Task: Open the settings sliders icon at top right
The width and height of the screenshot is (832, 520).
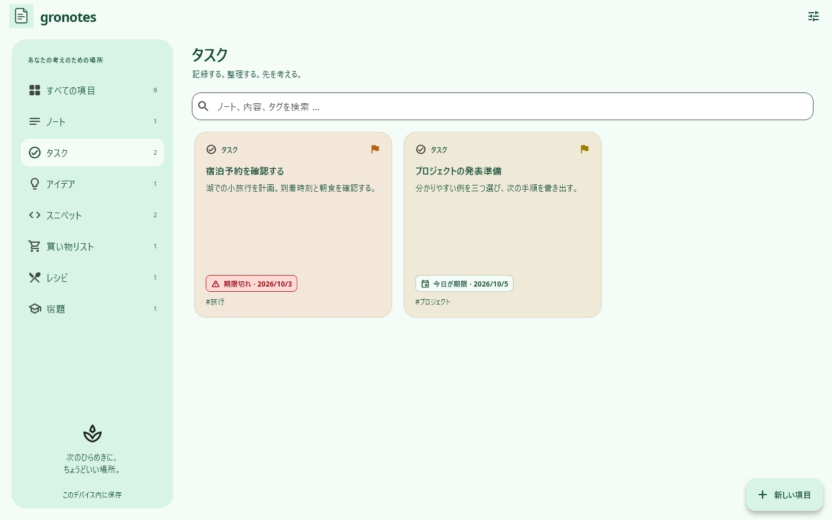Action: click(814, 16)
